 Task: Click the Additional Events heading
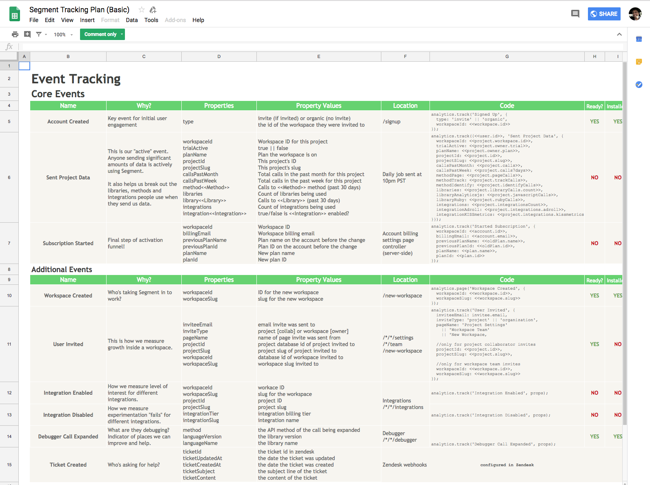[x=62, y=270]
